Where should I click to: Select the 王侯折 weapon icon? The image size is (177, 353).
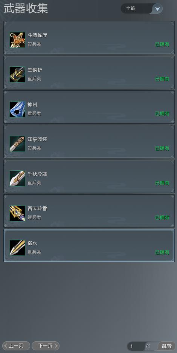point(17,75)
